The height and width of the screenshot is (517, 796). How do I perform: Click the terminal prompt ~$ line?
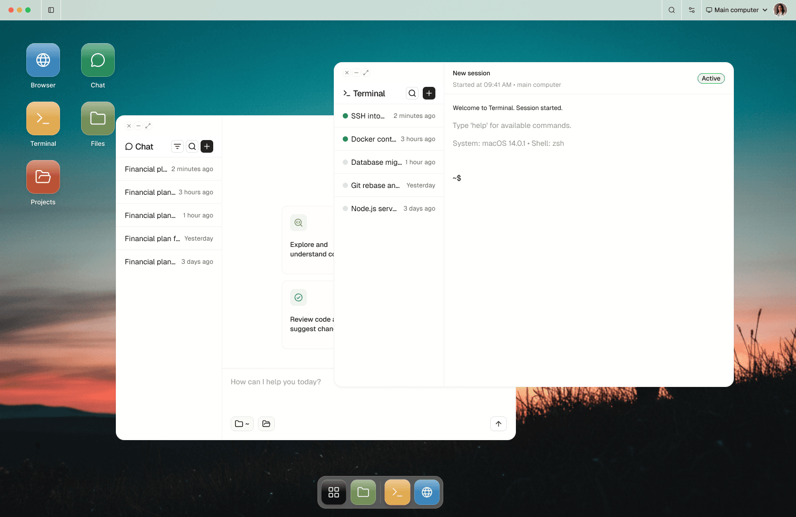pos(457,178)
